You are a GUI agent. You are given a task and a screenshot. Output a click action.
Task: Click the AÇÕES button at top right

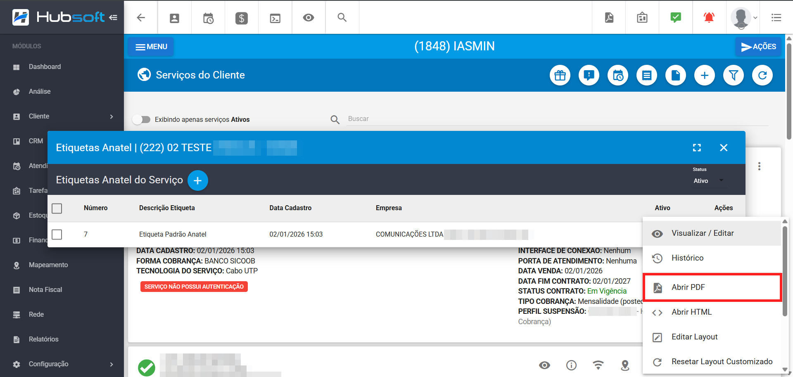click(758, 47)
